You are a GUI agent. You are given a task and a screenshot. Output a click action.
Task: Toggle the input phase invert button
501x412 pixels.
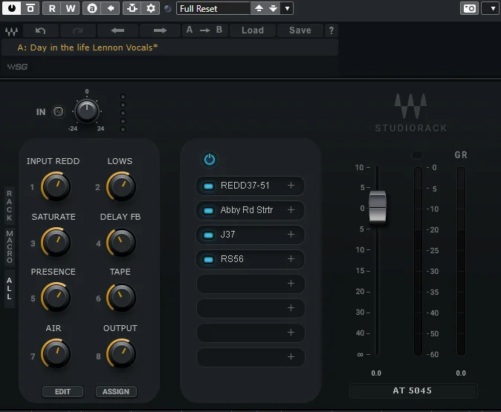[58, 111]
